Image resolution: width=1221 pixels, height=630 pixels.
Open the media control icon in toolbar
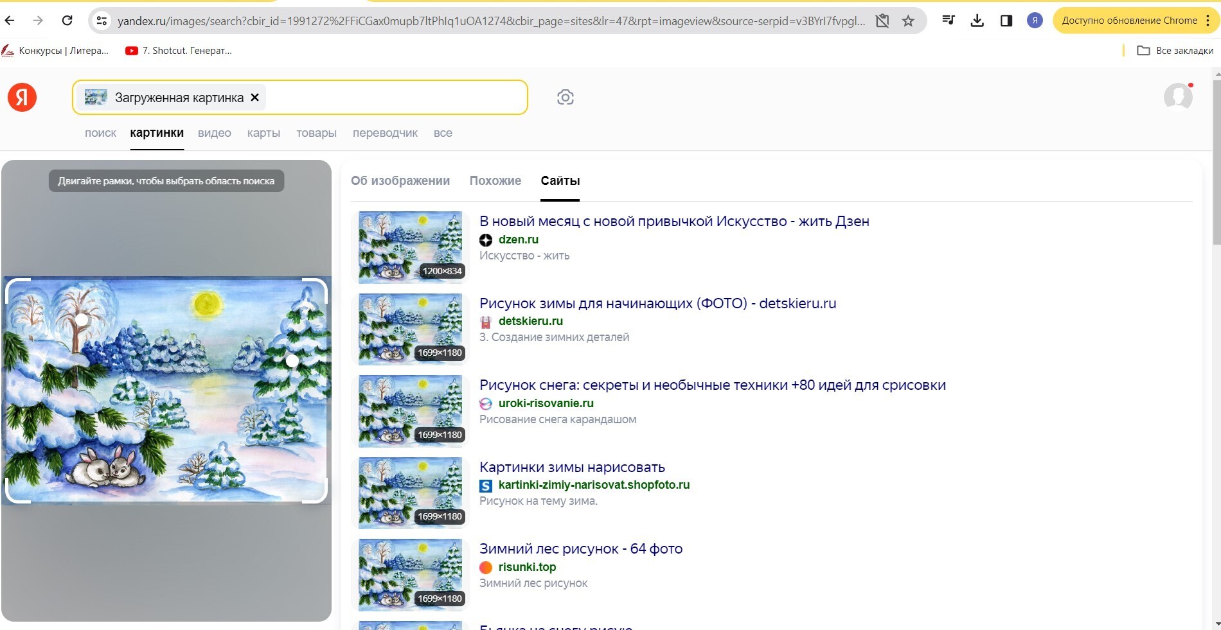point(948,21)
